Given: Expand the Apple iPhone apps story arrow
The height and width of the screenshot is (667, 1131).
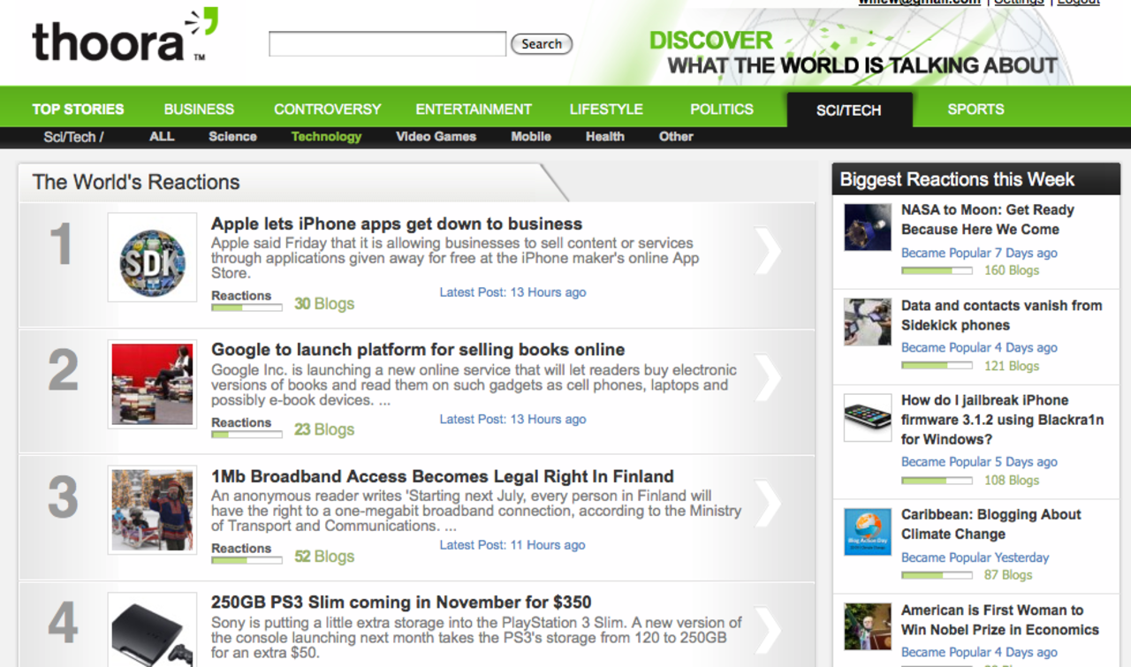Looking at the screenshot, I should [x=767, y=252].
